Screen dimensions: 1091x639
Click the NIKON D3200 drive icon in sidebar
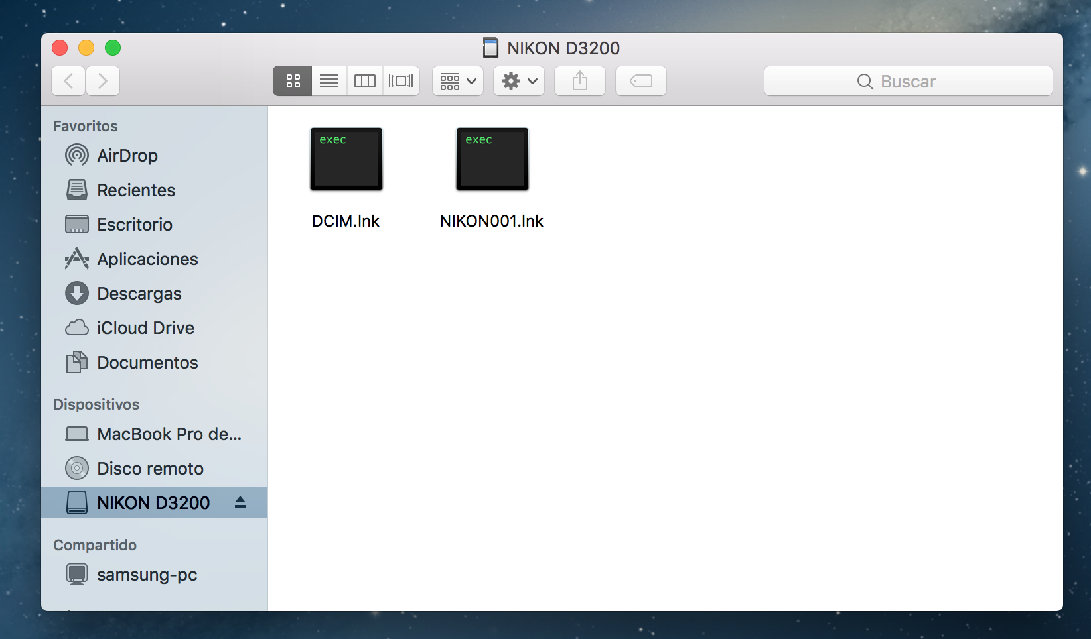pyautogui.click(x=77, y=503)
